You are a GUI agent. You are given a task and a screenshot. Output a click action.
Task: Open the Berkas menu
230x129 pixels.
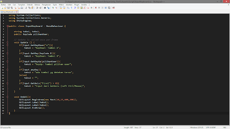pos(3,5)
